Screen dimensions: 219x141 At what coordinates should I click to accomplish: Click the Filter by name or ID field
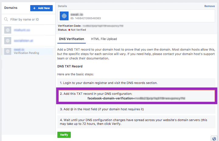[x=29, y=19]
